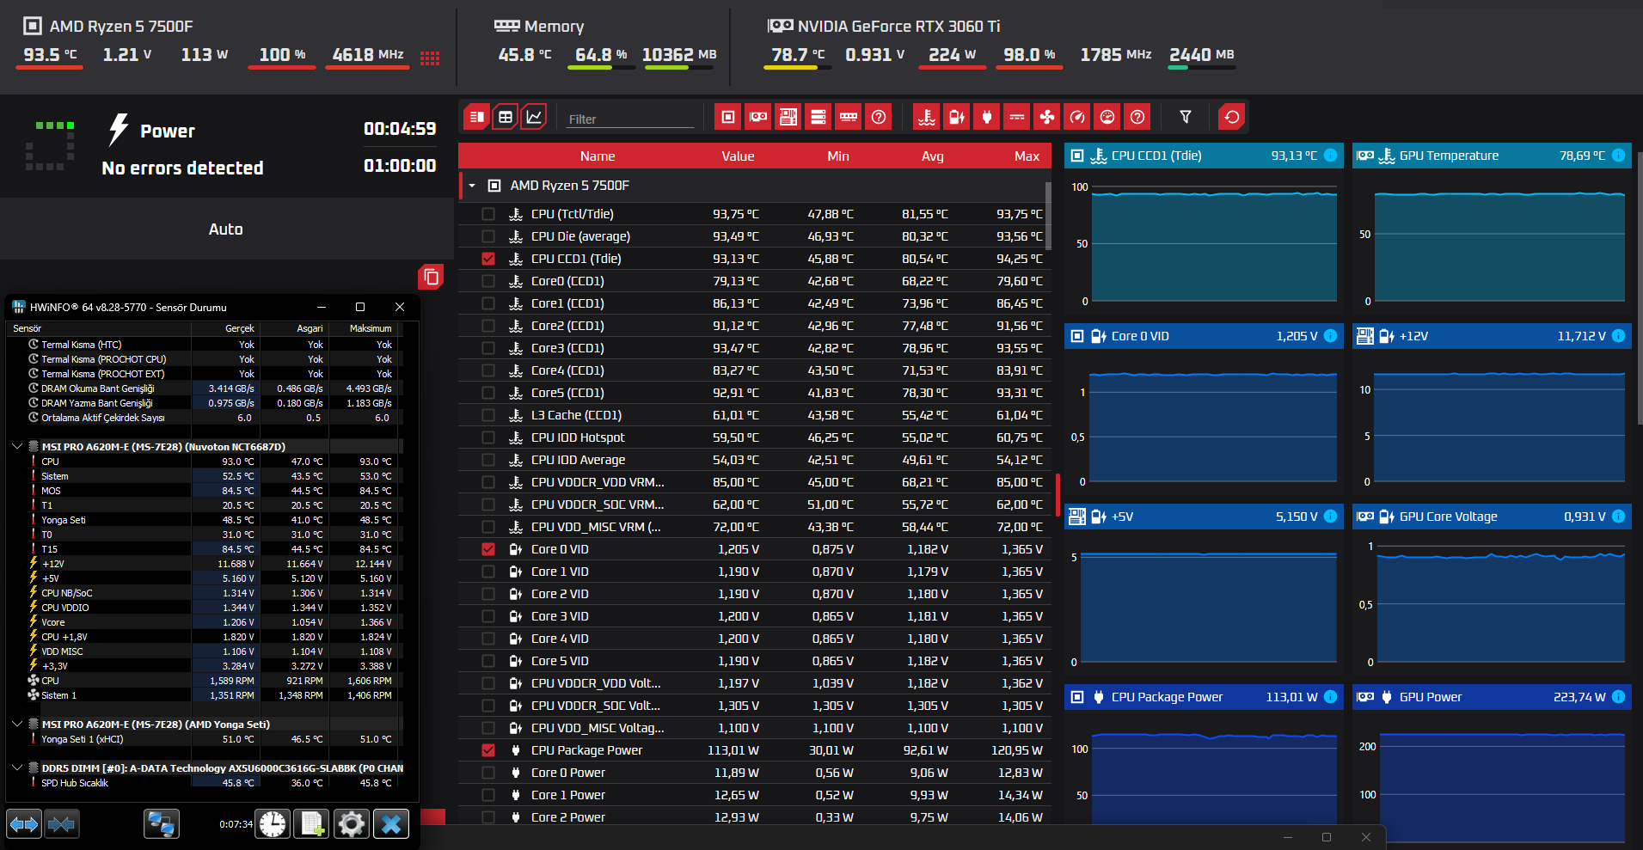The image size is (1643, 850).
Task: Check the L3 Cache (CCD1) row checkbox
Action: [488, 415]
